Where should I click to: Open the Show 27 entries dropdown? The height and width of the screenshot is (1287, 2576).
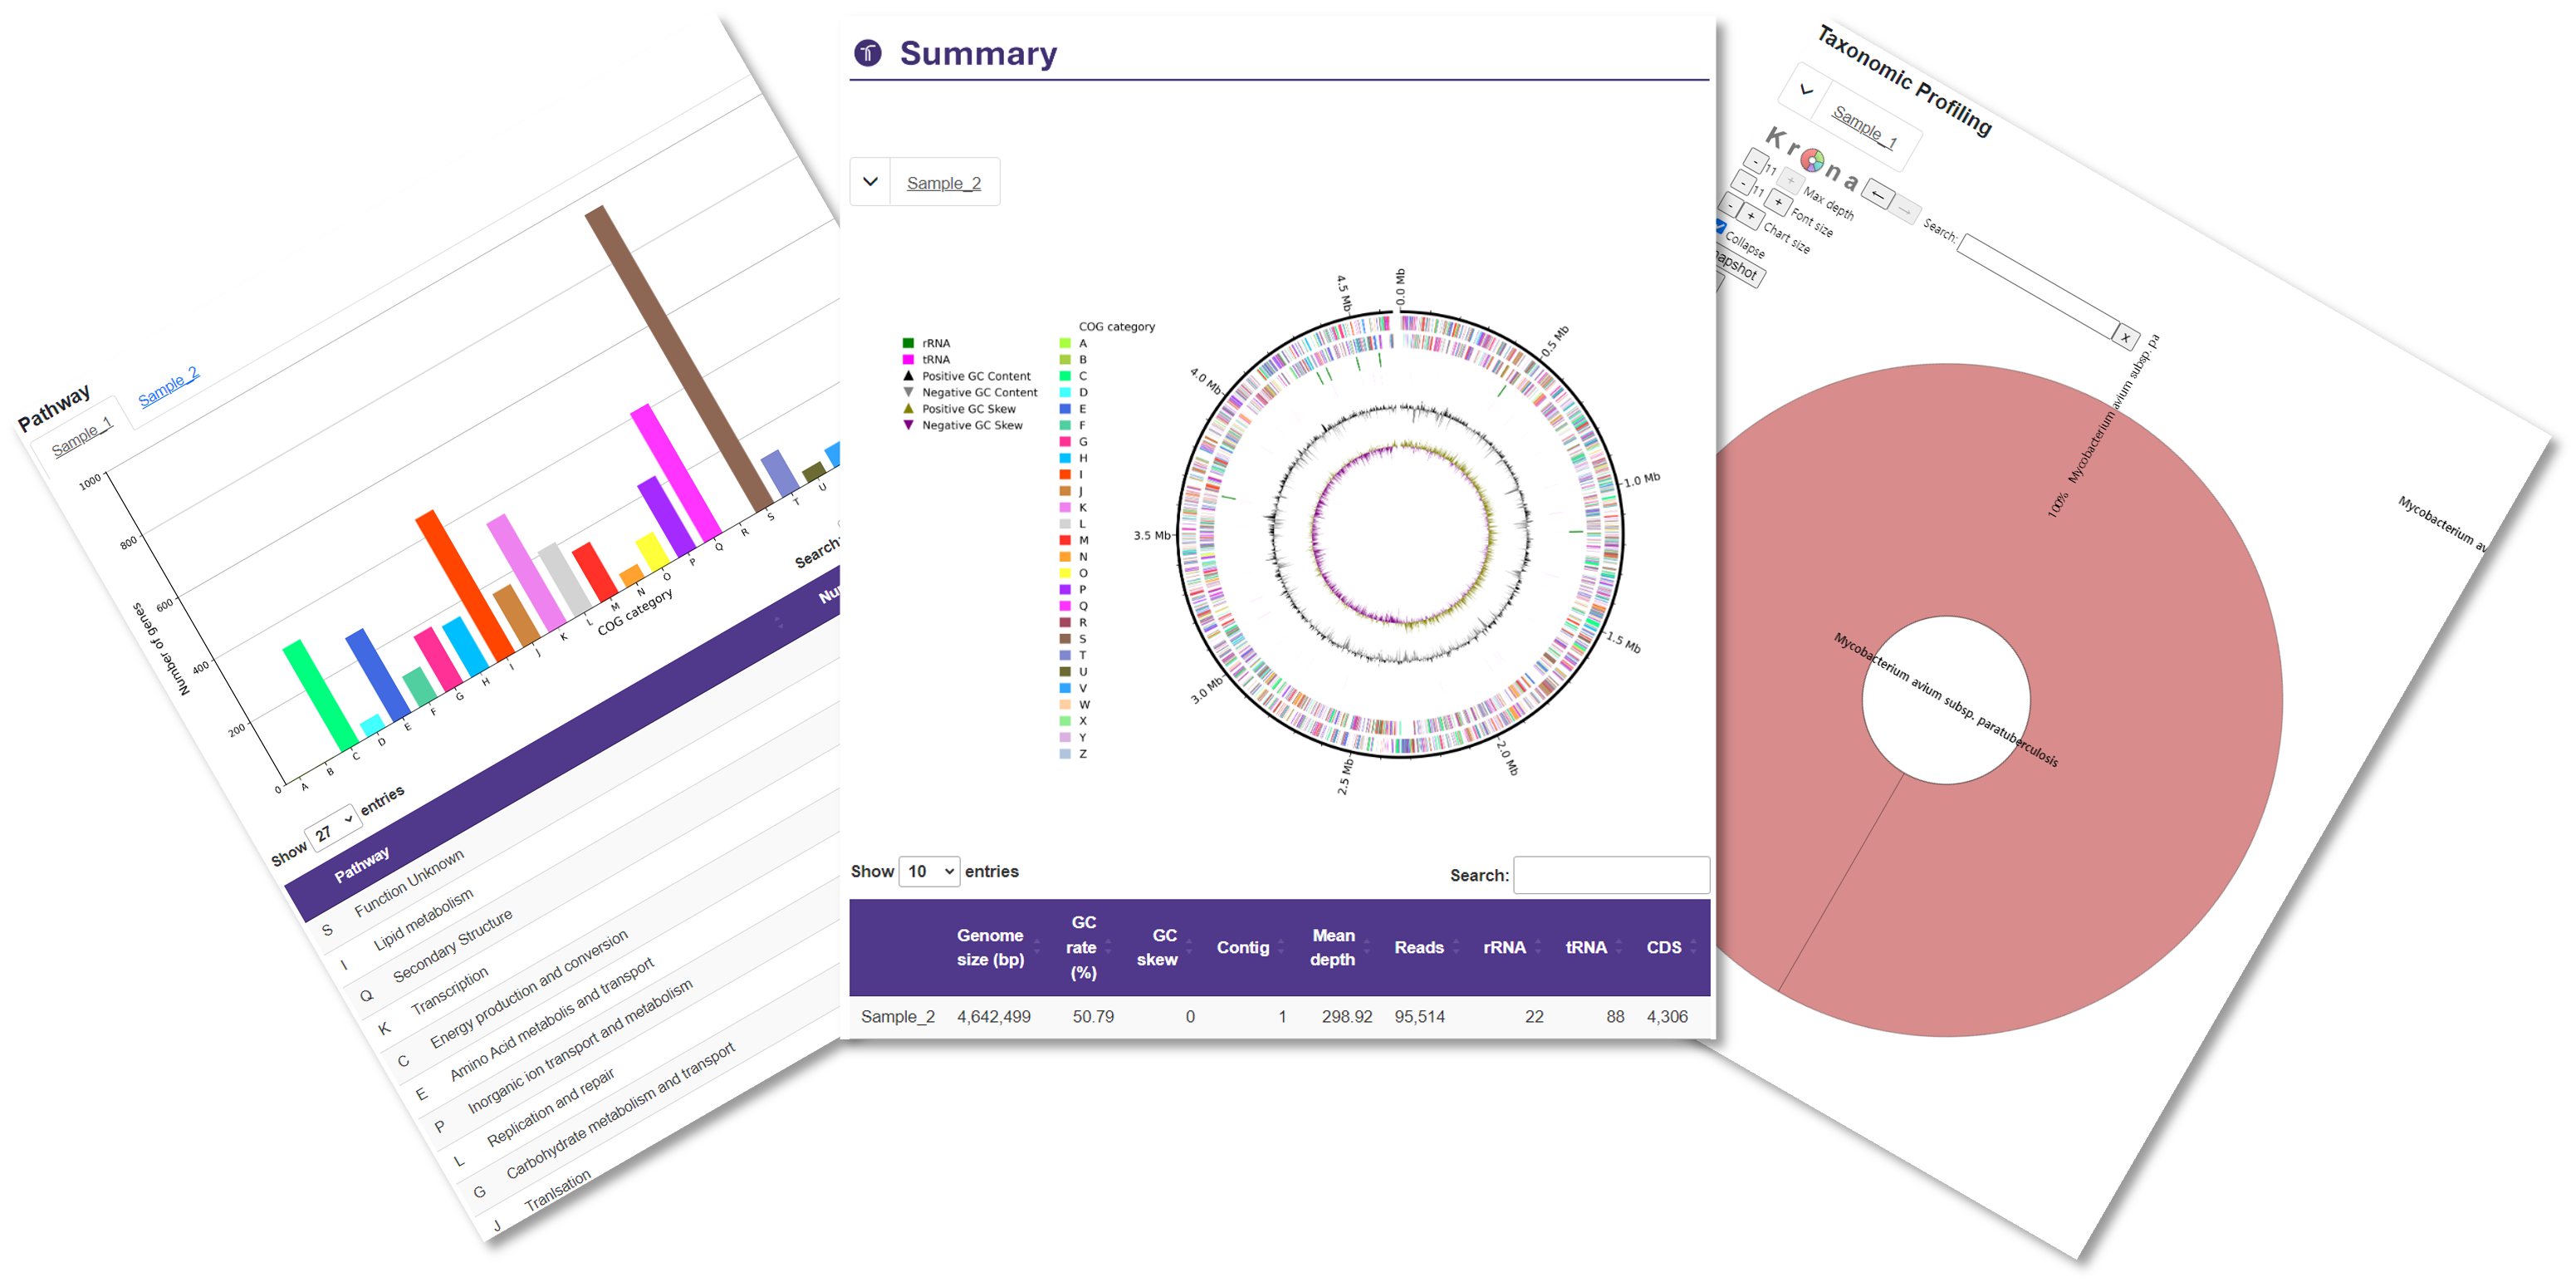[x=333, y=827]
